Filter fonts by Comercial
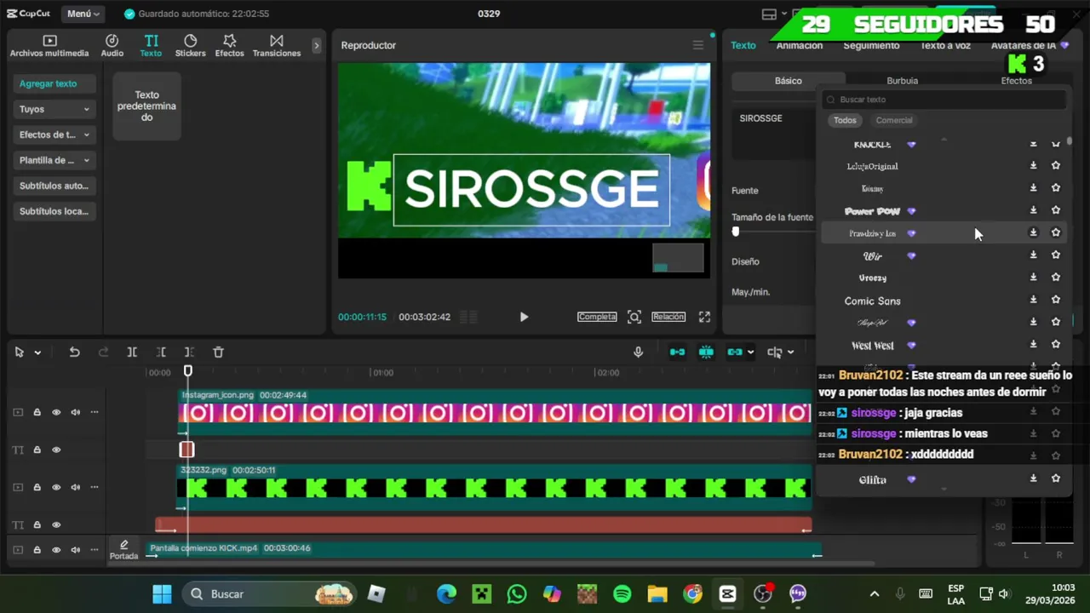The height and width of the screenshot is (613, 1090). pyautogui.click(x=894, y=120)
